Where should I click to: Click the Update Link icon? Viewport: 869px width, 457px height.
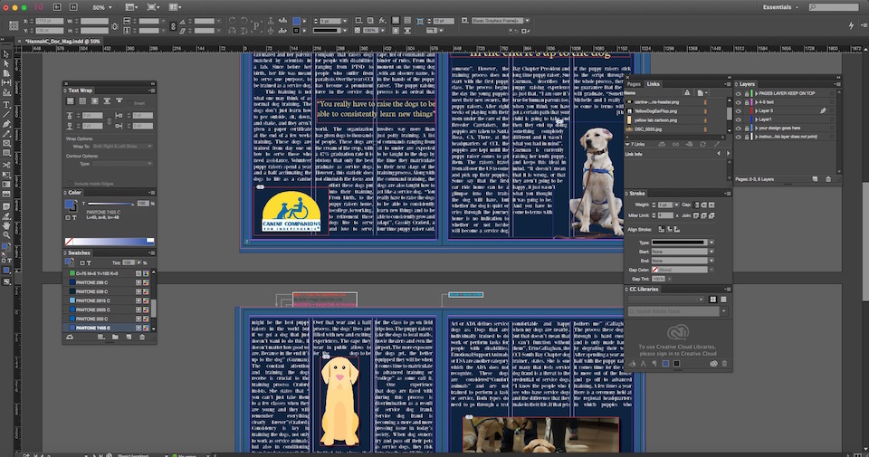pos(702,144)
